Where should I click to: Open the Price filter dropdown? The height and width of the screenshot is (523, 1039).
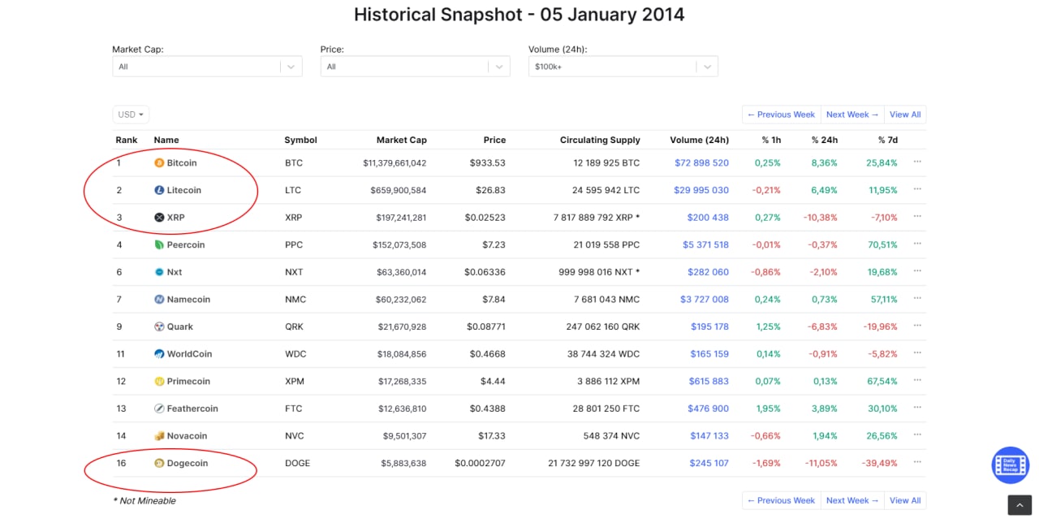tap(415, 67)
